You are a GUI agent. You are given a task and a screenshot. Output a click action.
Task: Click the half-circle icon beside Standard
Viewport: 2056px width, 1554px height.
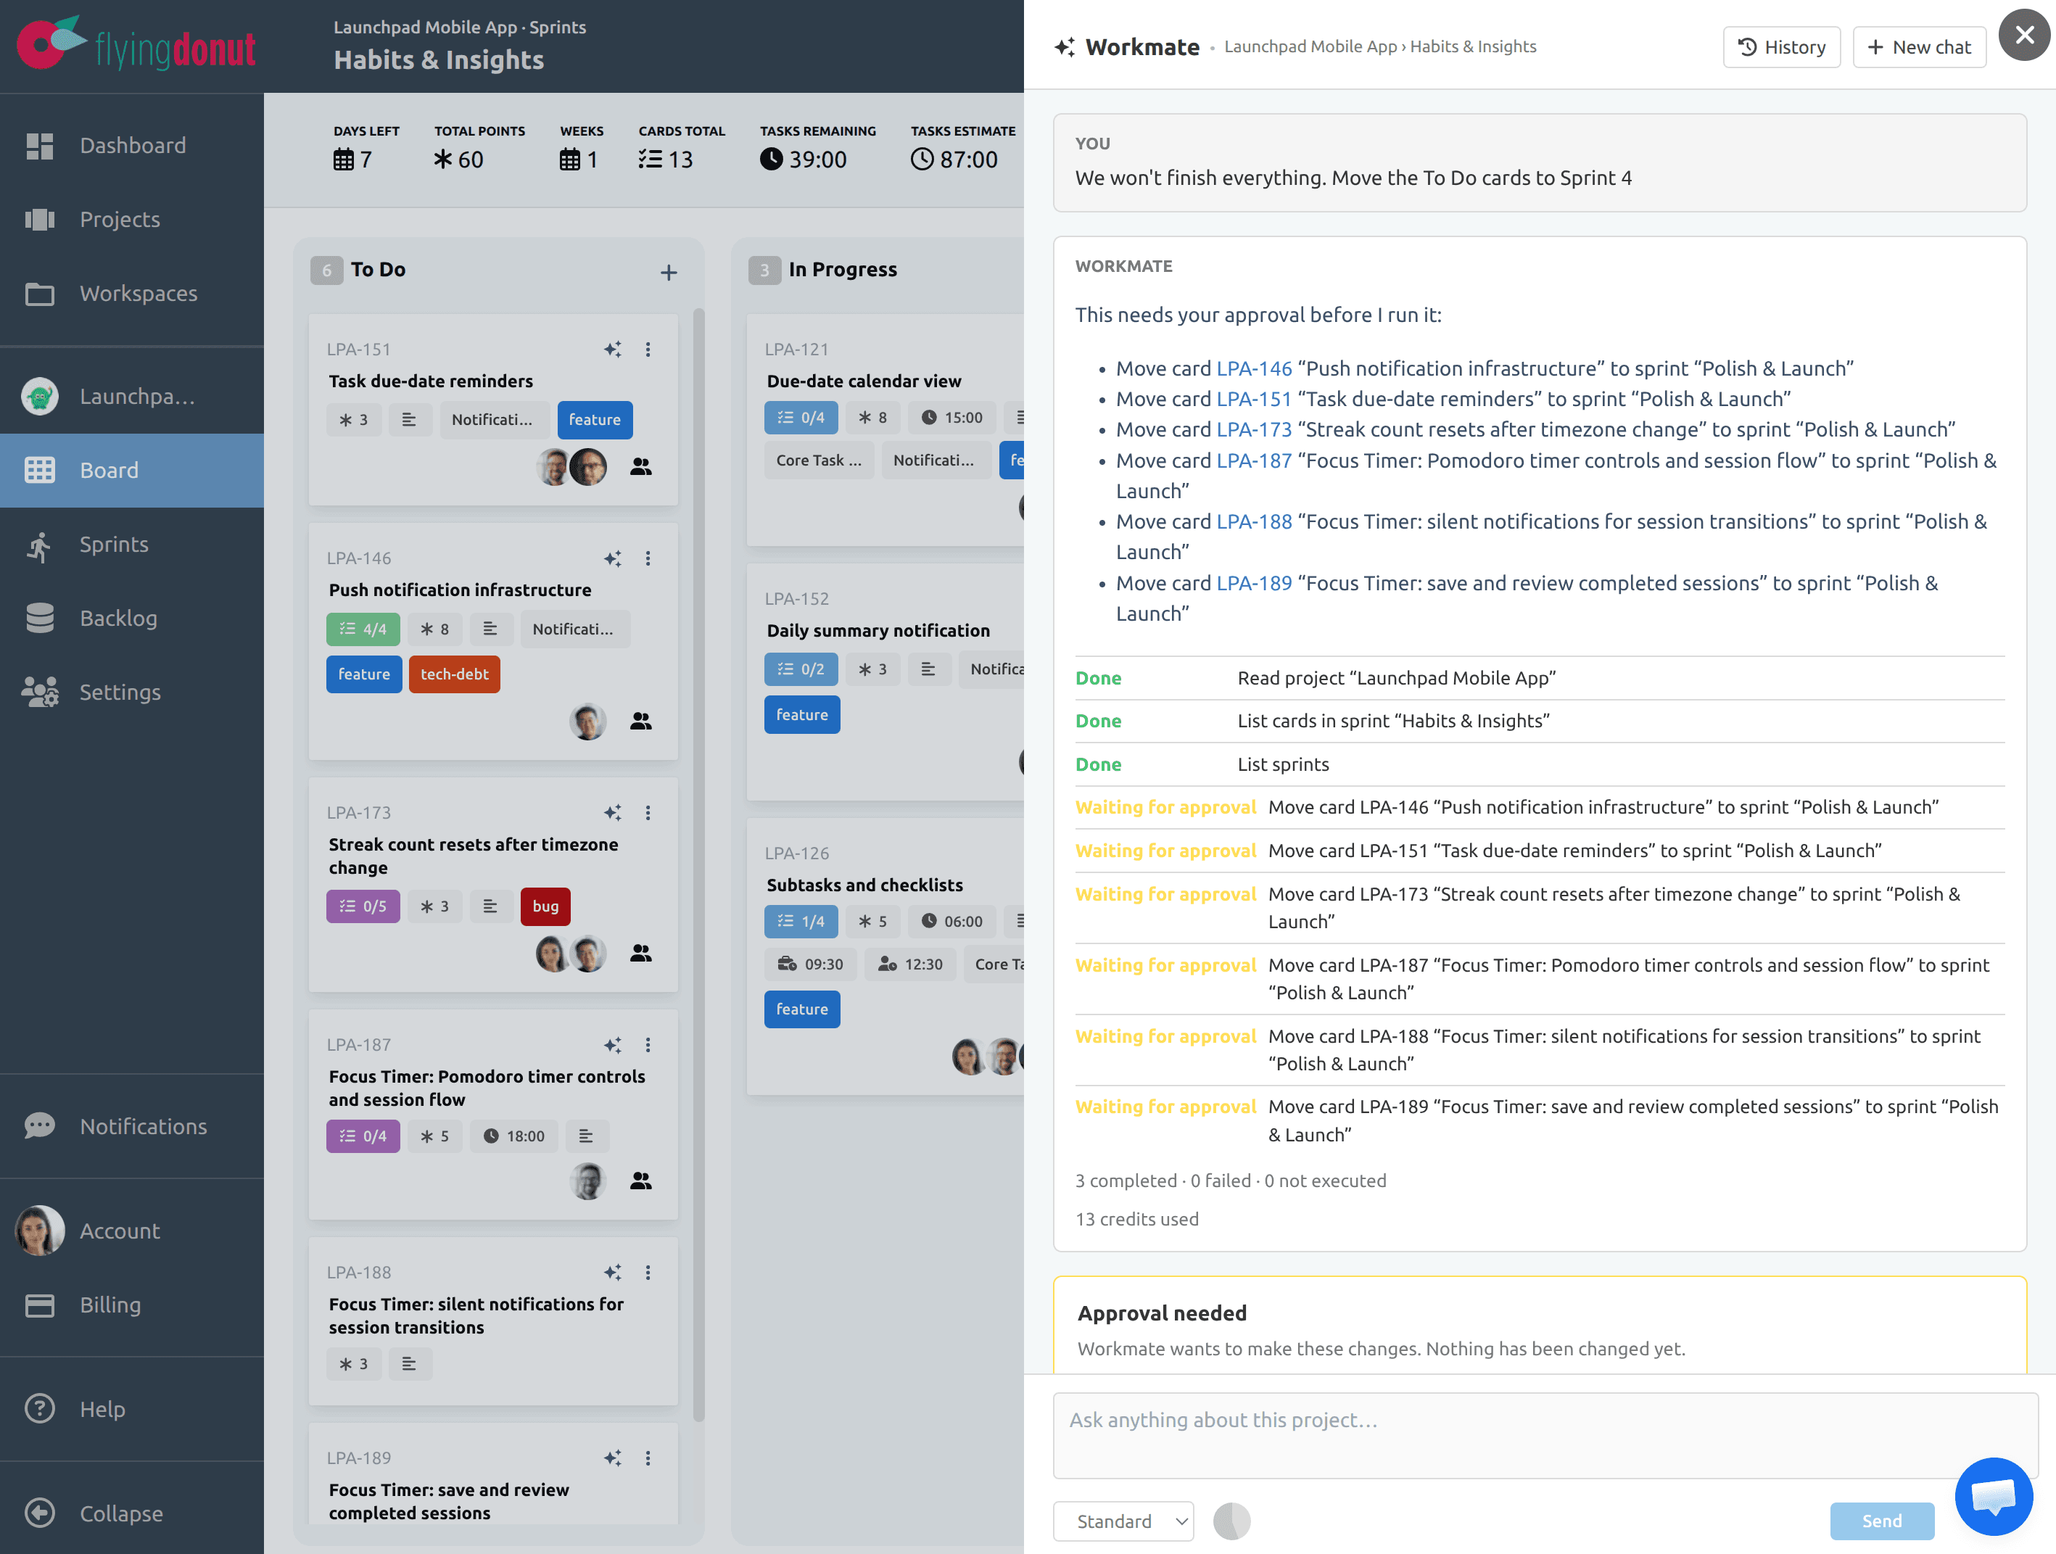[x=1231, y=1521]
